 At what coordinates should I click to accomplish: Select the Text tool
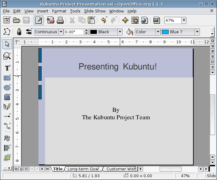7,68
